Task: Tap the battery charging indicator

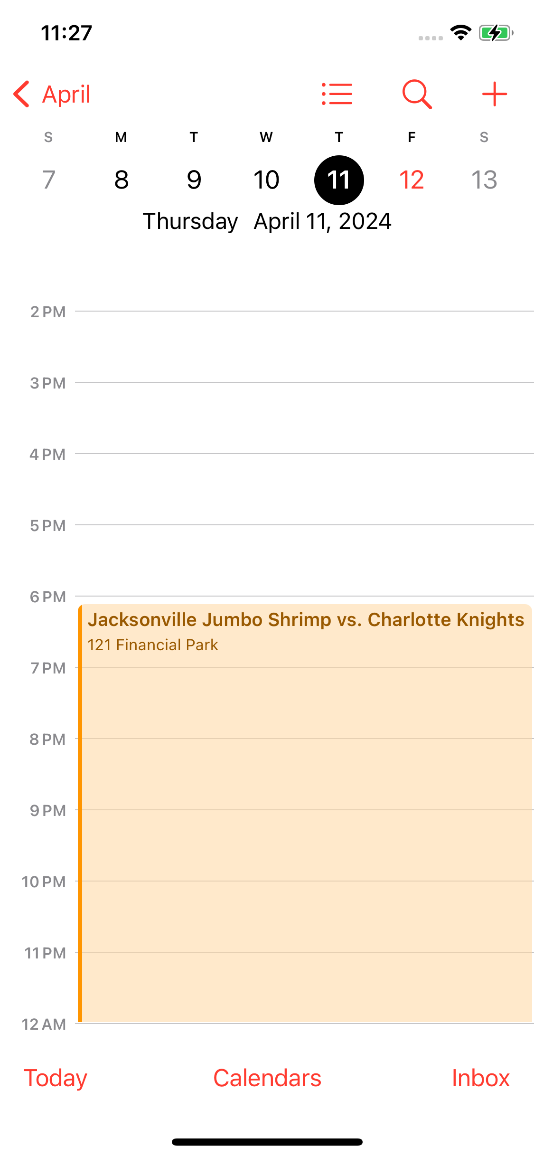Action: pyautogui.click(x=496, y=33)
